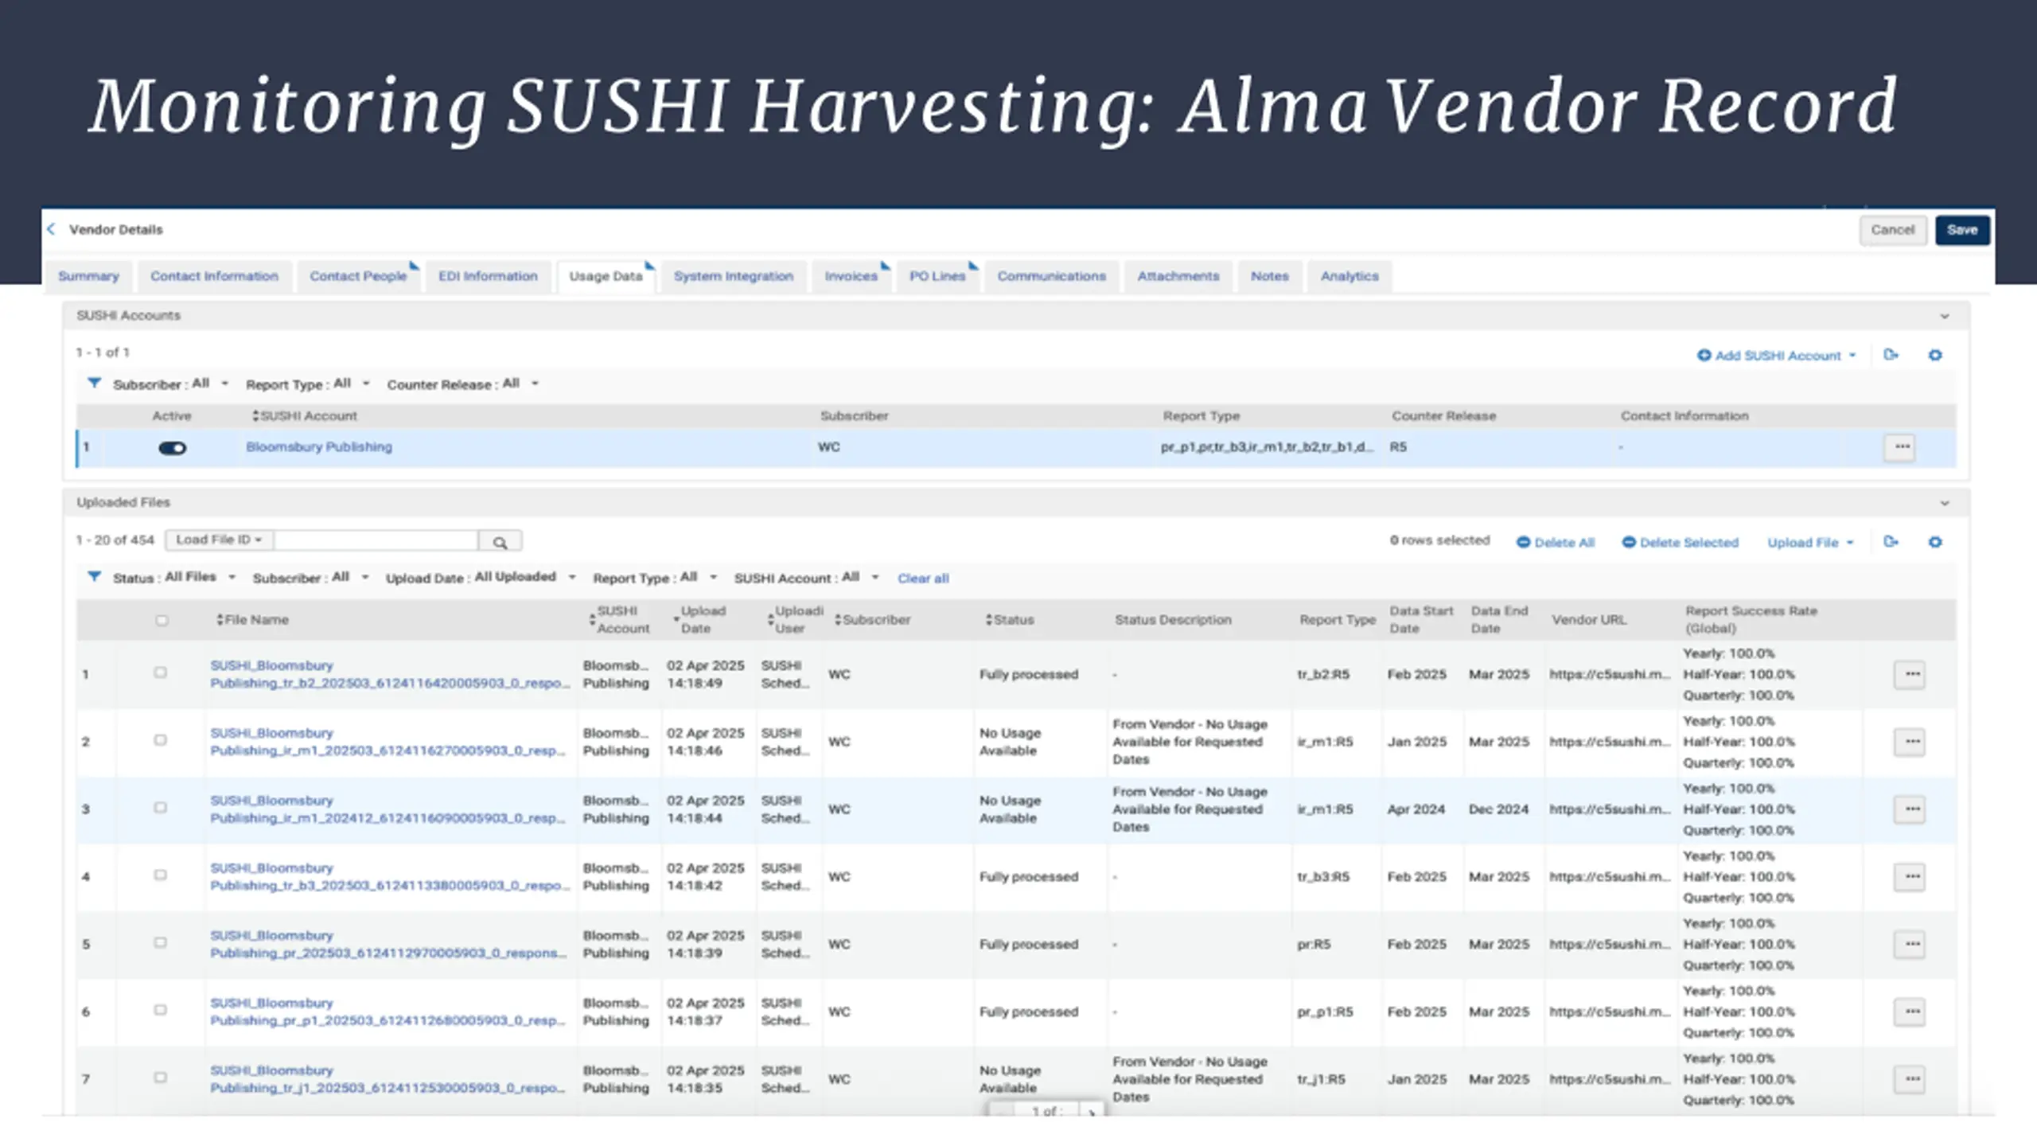Open SUSHI Account filter in Uploaded Files
Screen dimensions: 2037x1146
806,577
